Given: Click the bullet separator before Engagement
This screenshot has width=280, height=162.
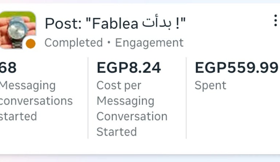Looking at the screenshot, I should [x=109, y=43].
